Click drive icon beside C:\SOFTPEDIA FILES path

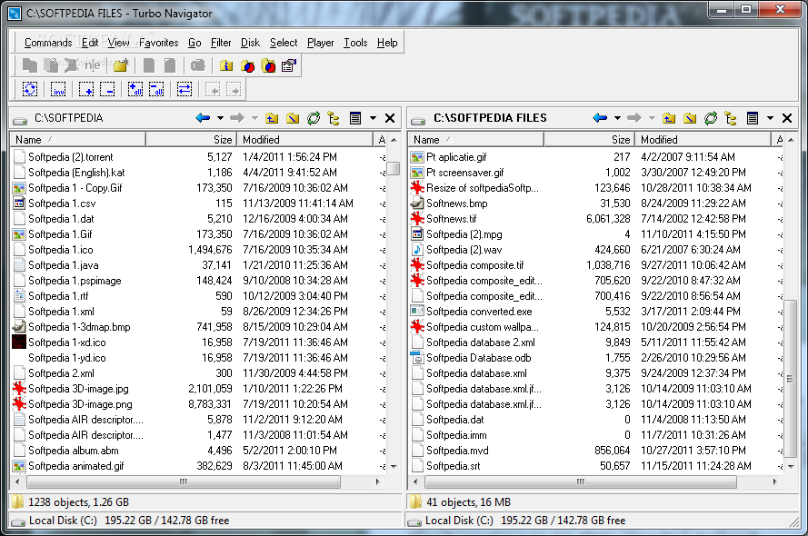[418, 120]
